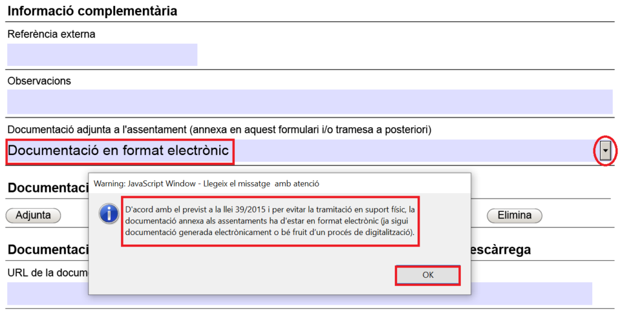620x310 pixels.
Task: Click the Adjunta button
Action: [x=33, y=215]
